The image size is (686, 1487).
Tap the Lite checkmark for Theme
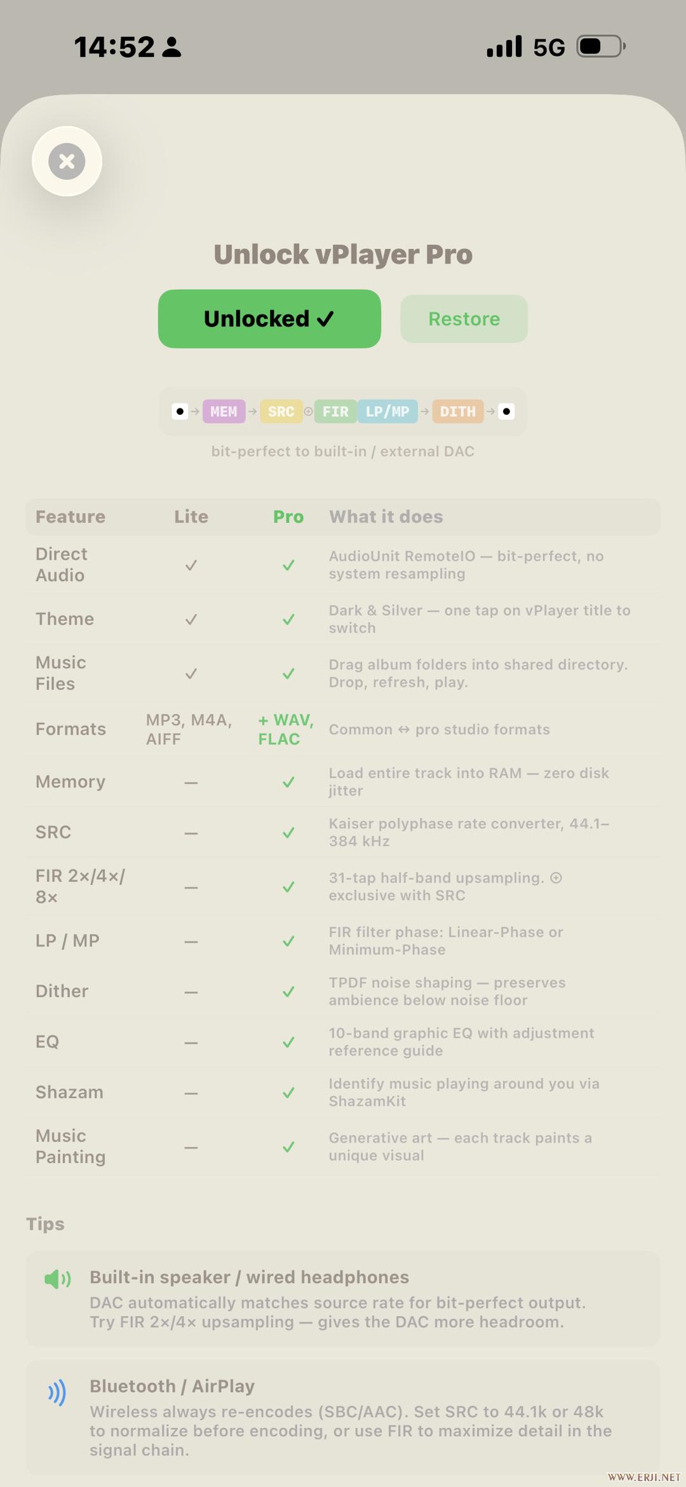(191, 619)
